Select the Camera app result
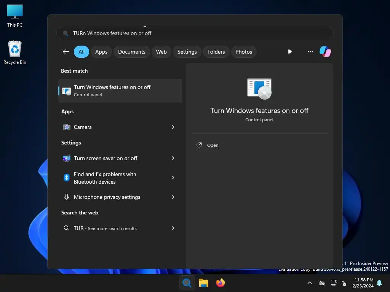Viewport: 390px width, 292px height. [x=120, y=127]
